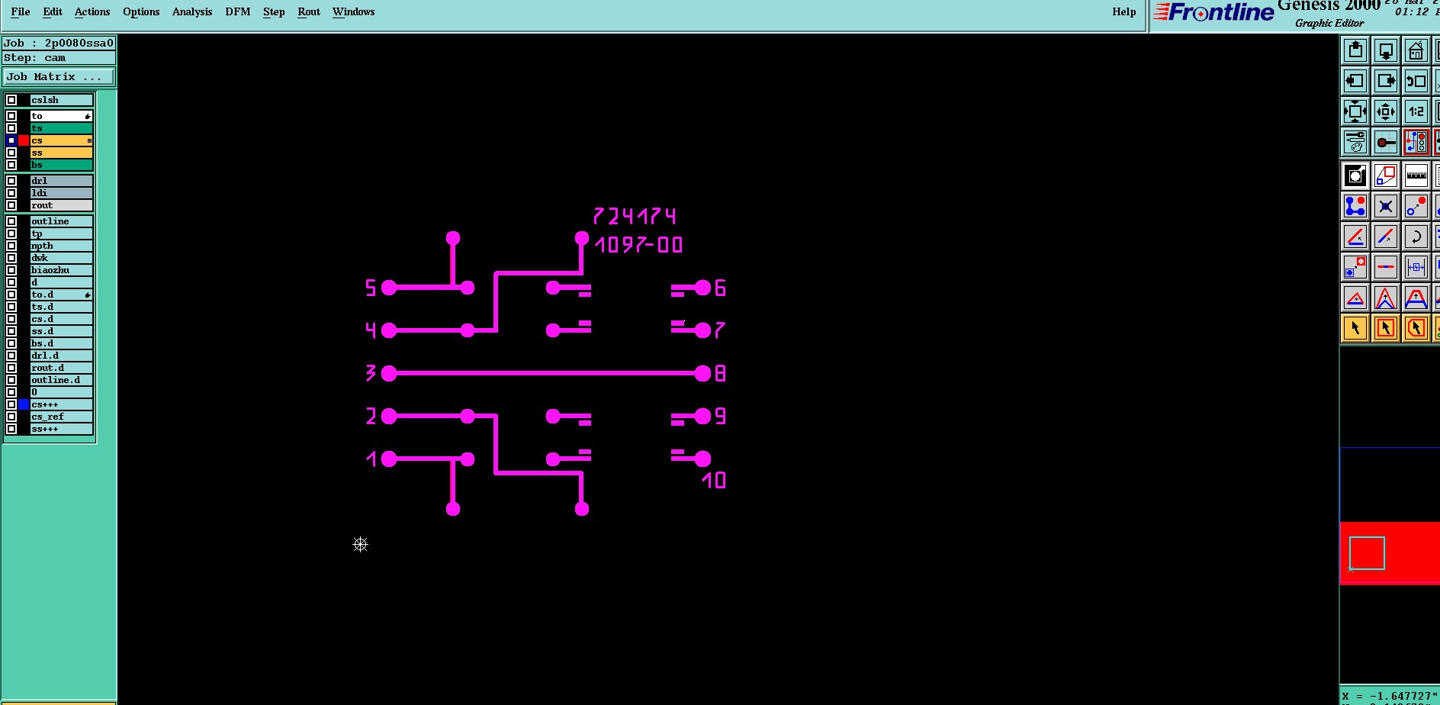Image resolution: width=1440 pixels, height=705 pixels.
Task: Select the cs_ref layer row
Action: pos(49,417)
